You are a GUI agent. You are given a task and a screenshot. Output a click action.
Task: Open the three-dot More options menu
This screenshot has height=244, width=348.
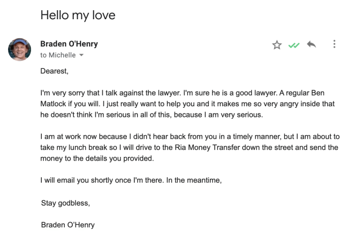tap(335, 44)
